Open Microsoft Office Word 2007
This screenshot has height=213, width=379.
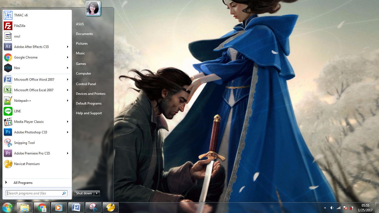(37, 80)
